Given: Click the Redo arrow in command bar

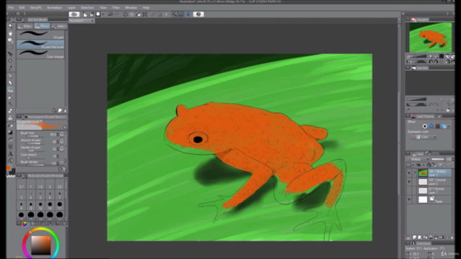Looking at the screenshot, I should coord(117,14).
